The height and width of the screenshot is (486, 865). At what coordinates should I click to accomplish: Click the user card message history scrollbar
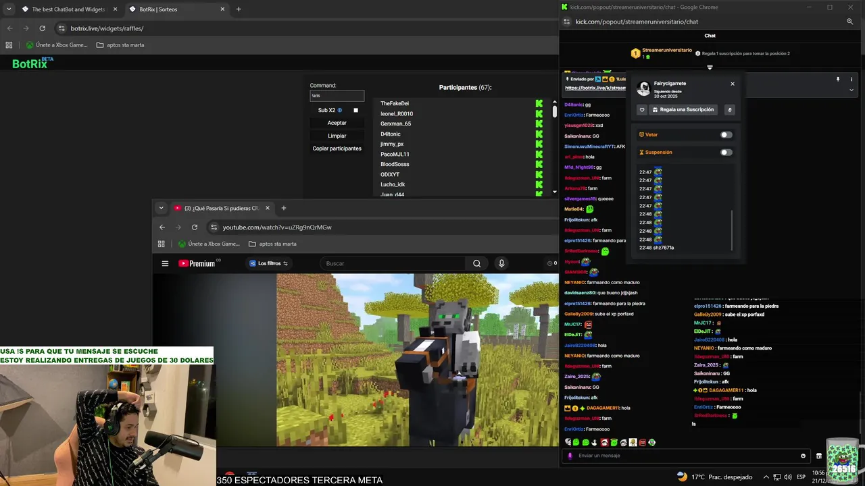(x=732, y=230)
